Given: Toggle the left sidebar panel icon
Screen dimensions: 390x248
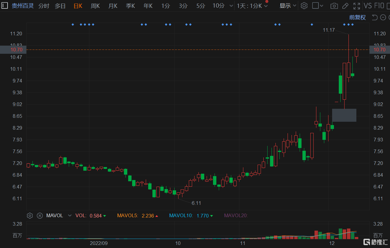Looking at the screenshot, I should pyautogui.click(x=5, y=5).
